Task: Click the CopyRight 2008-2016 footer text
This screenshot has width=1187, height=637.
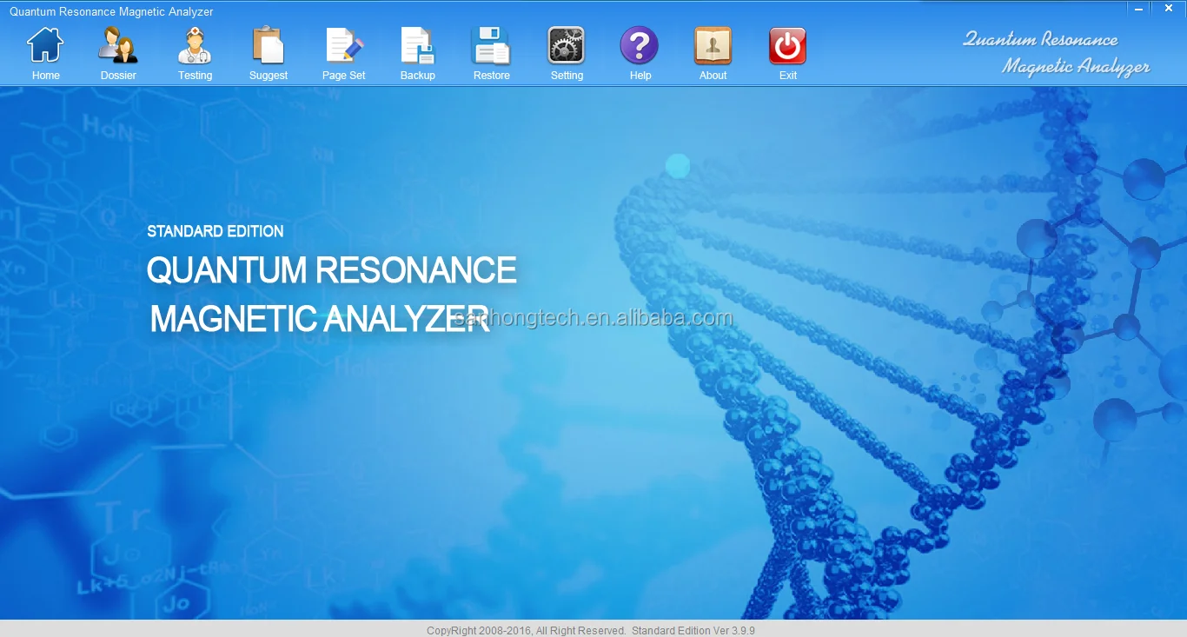Action: point(526,630)
